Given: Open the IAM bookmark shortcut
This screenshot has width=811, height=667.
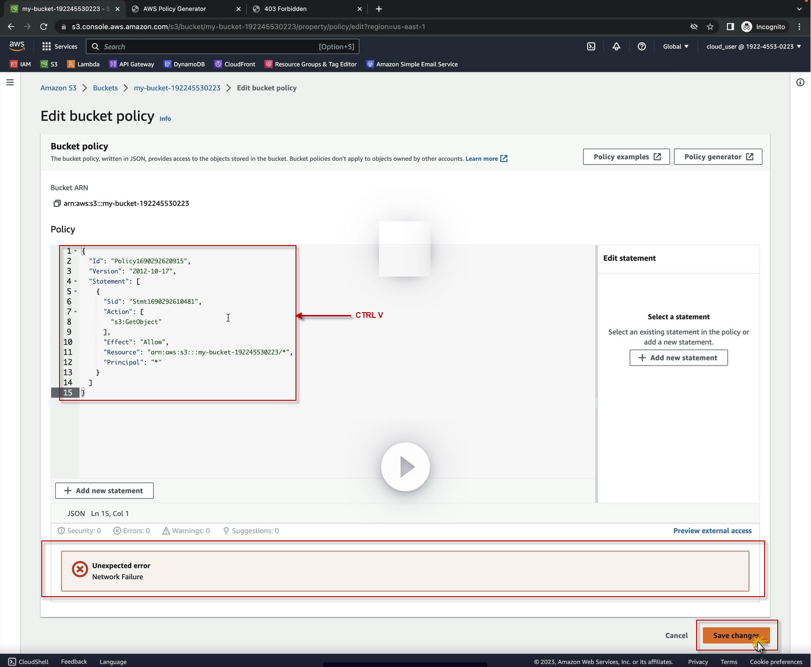Looking at the screenshot, I should point(21,64).
